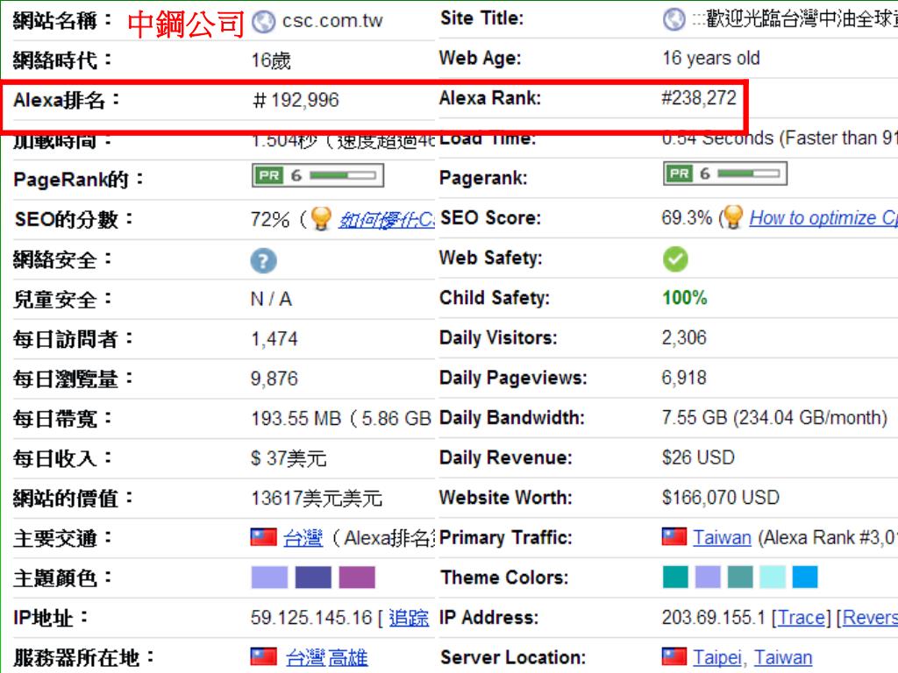Open the 台灣 link in the 主要交通 row
The width and height of the screenshot is (898, 673).
click(x=303, y=539)
